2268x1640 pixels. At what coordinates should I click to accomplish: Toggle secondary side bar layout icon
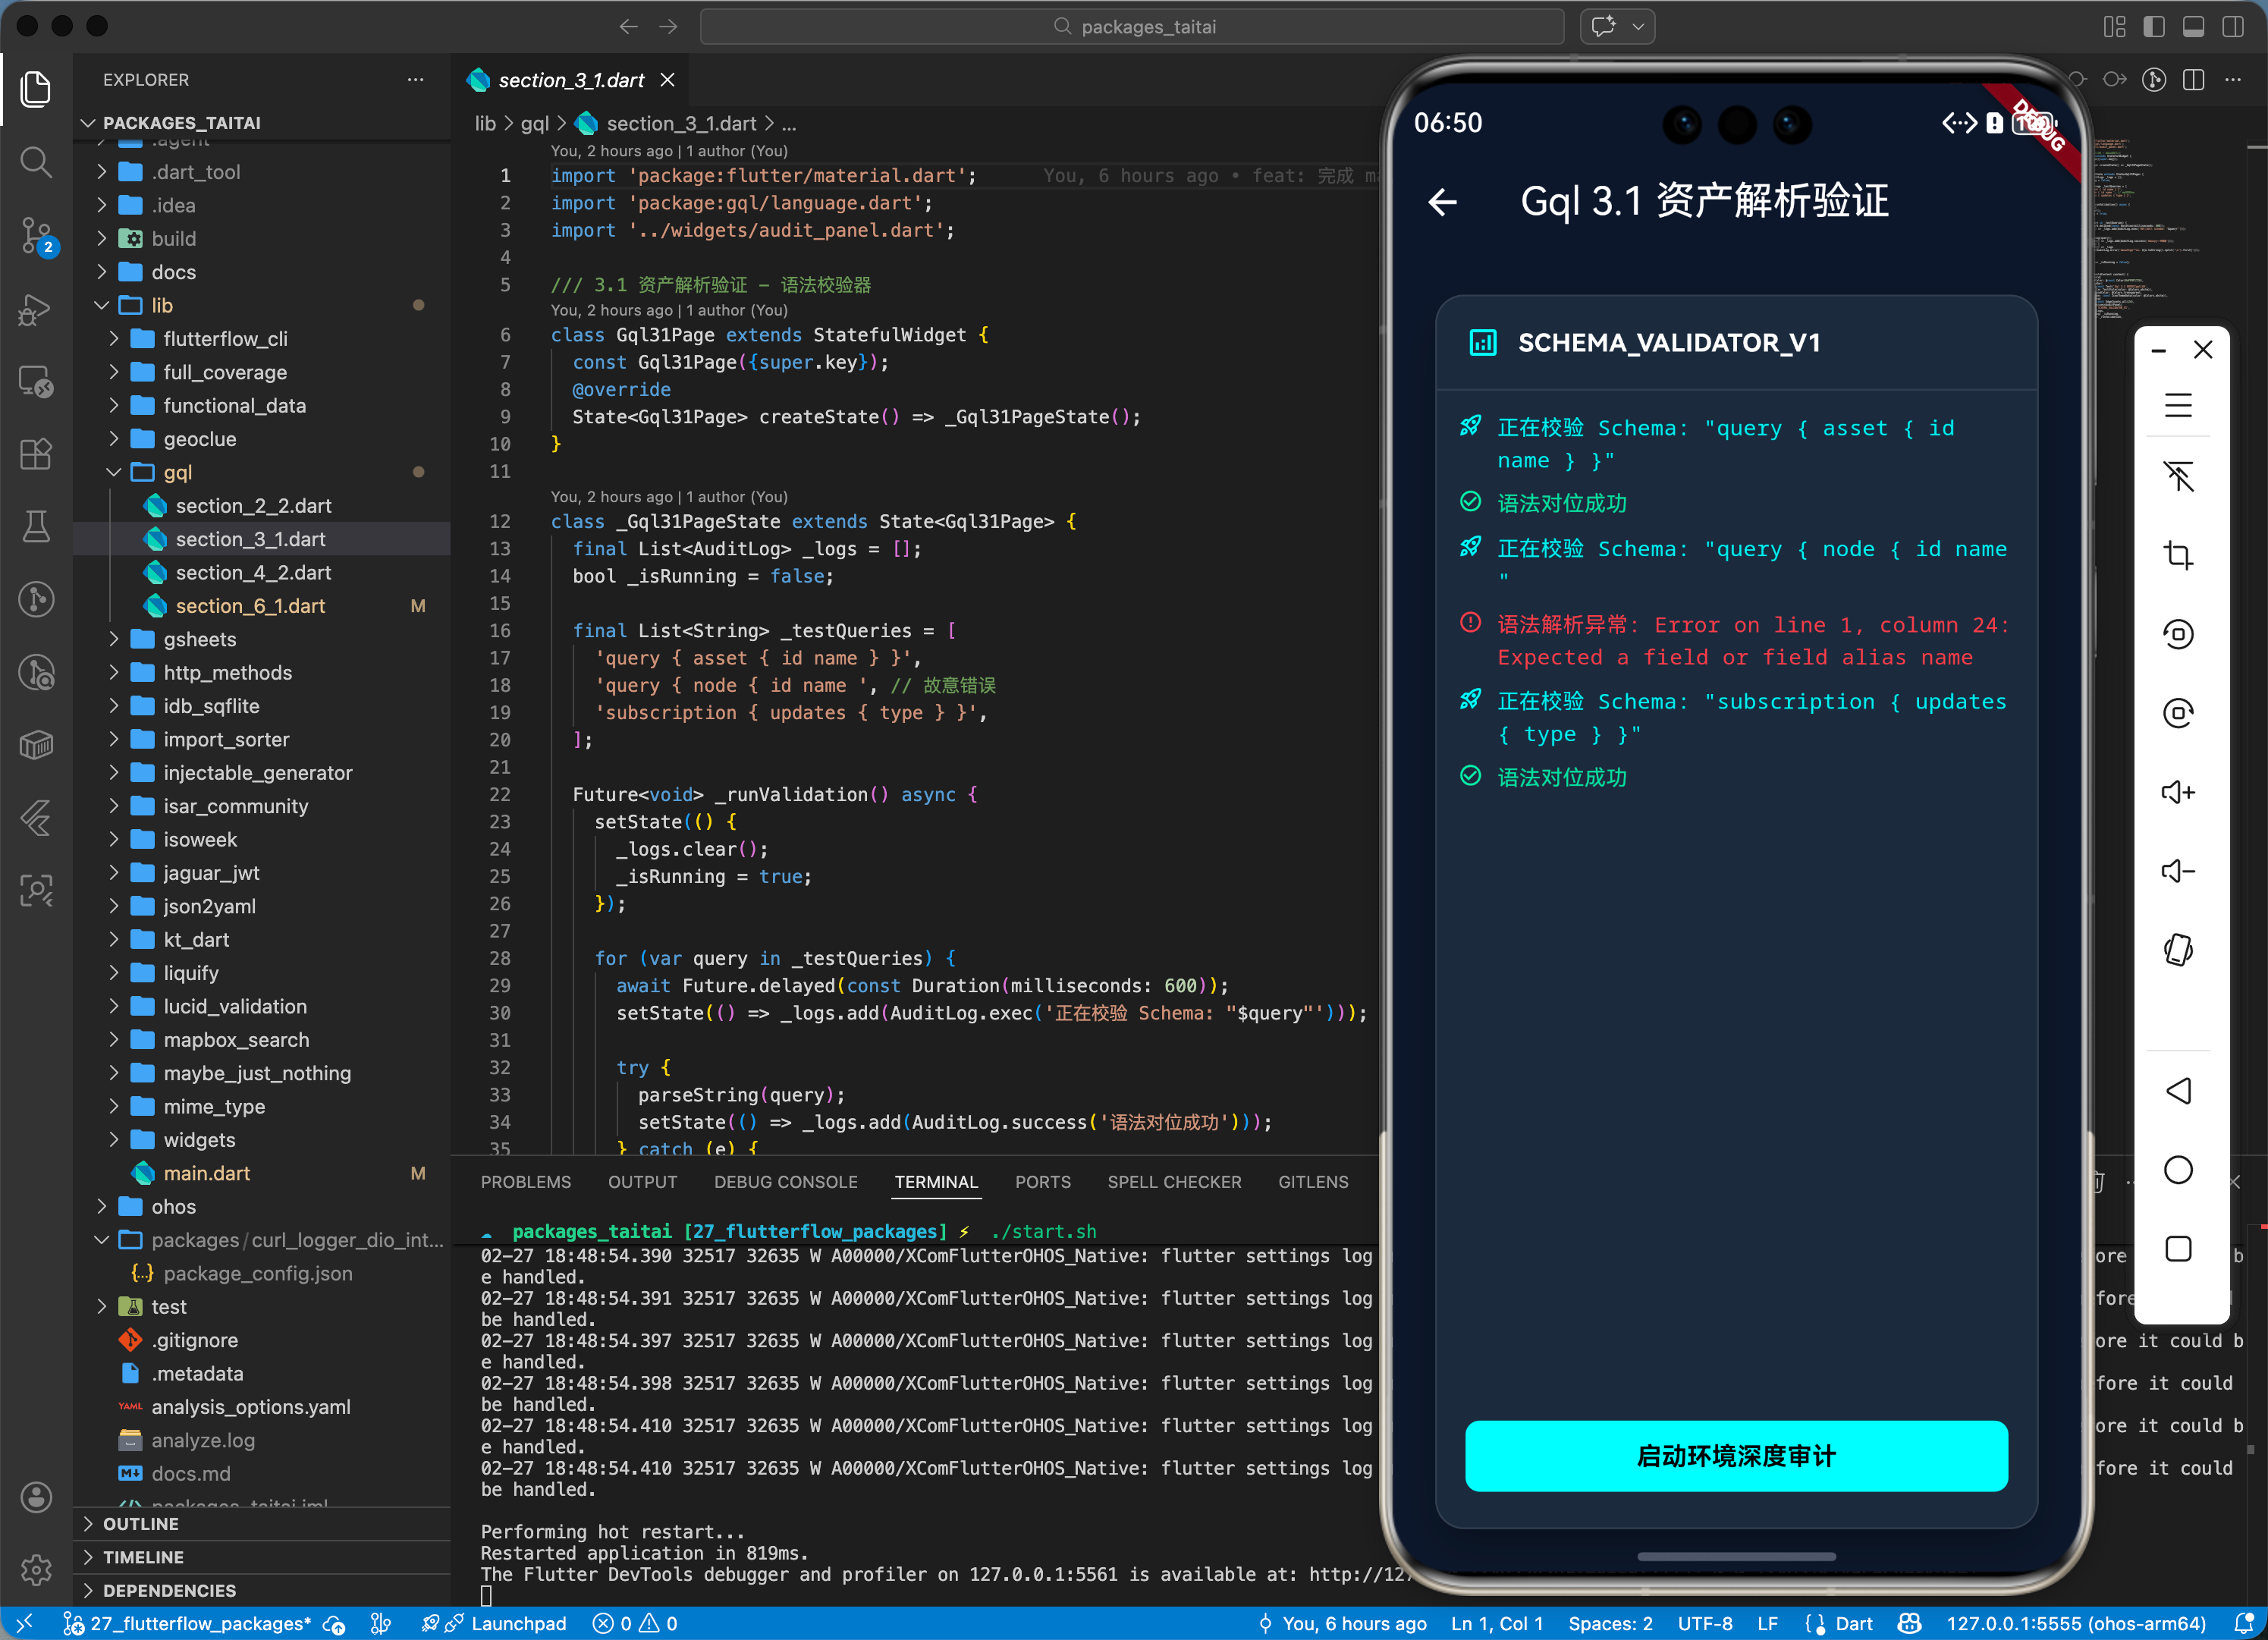[2232, 27]
